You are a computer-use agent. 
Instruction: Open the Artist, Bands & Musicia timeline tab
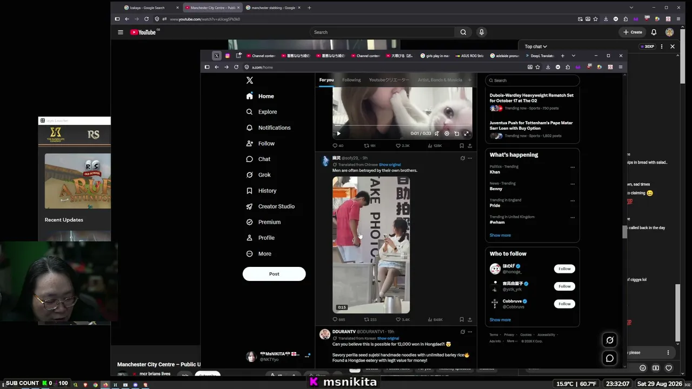[440, 80]
